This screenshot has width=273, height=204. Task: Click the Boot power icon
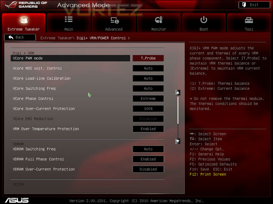tap(203, 20)
